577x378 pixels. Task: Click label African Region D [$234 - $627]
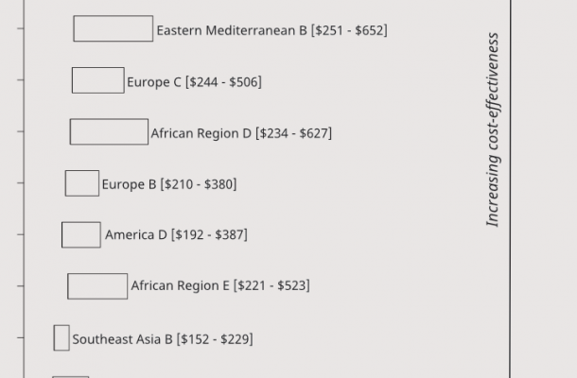241,133
